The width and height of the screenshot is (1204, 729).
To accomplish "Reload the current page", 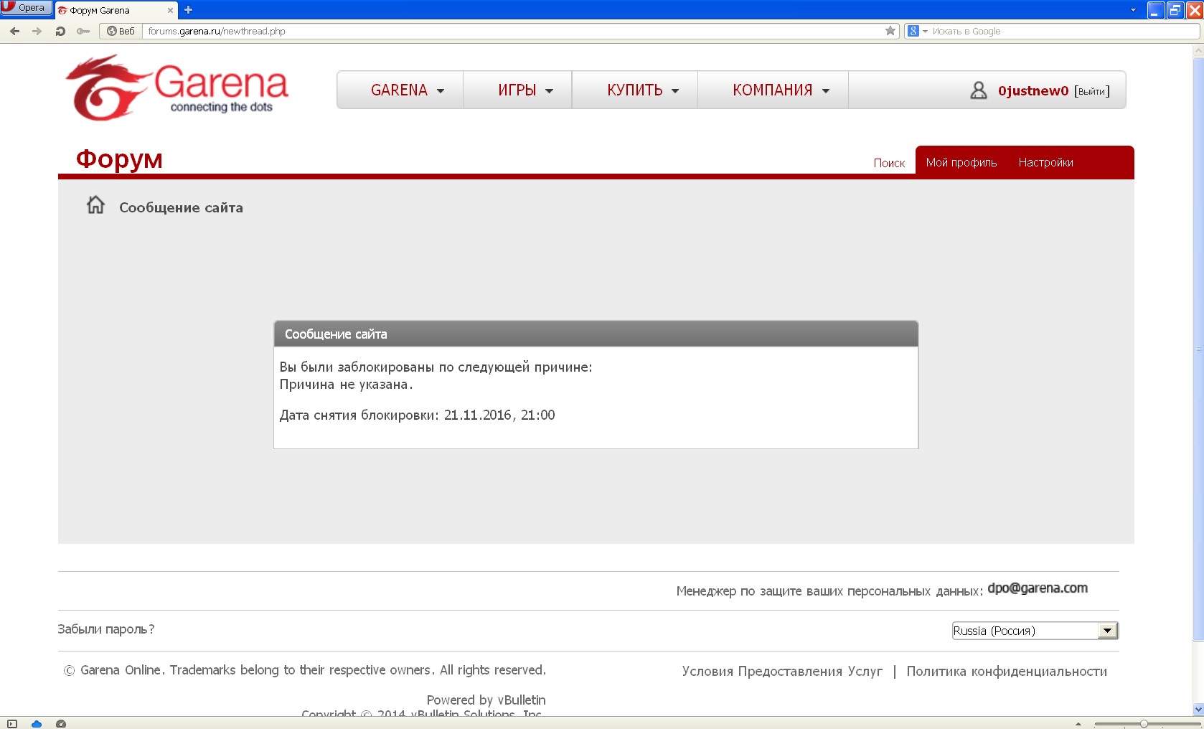I will click(x=60, y=31).
